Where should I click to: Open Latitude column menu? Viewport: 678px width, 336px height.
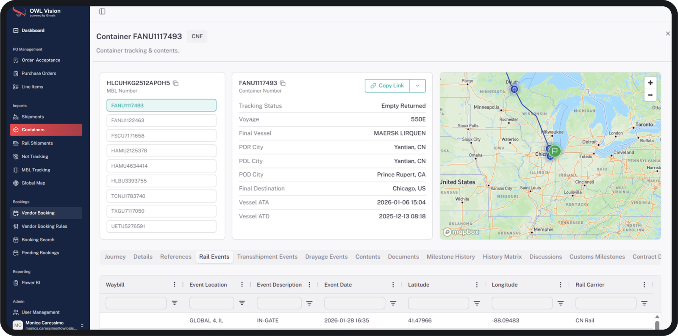coord(477,285)
